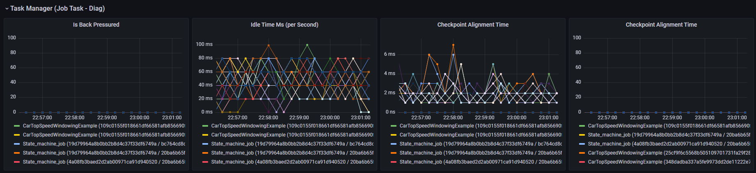Click blue legend swatch in Idle Time Ms panel
Viewport: 756px width, 173px height.
(205, 144)
